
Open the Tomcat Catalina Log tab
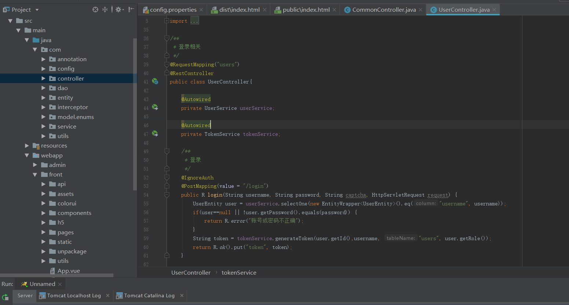point(145,295)
